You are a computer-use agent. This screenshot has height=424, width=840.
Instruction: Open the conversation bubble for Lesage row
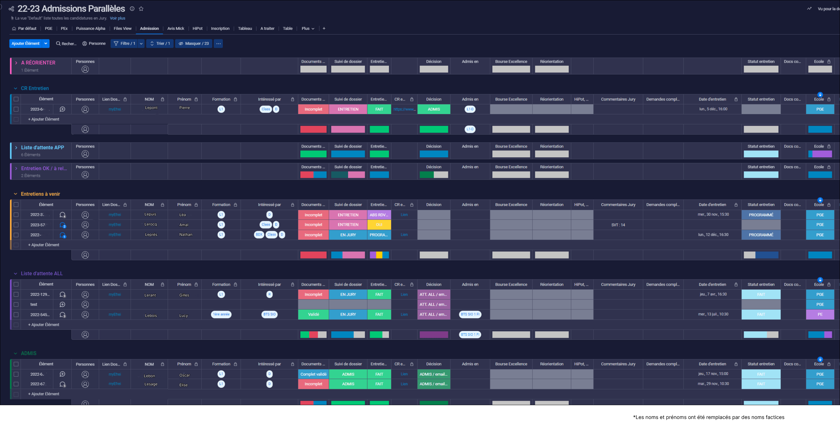tap(62, 384)
